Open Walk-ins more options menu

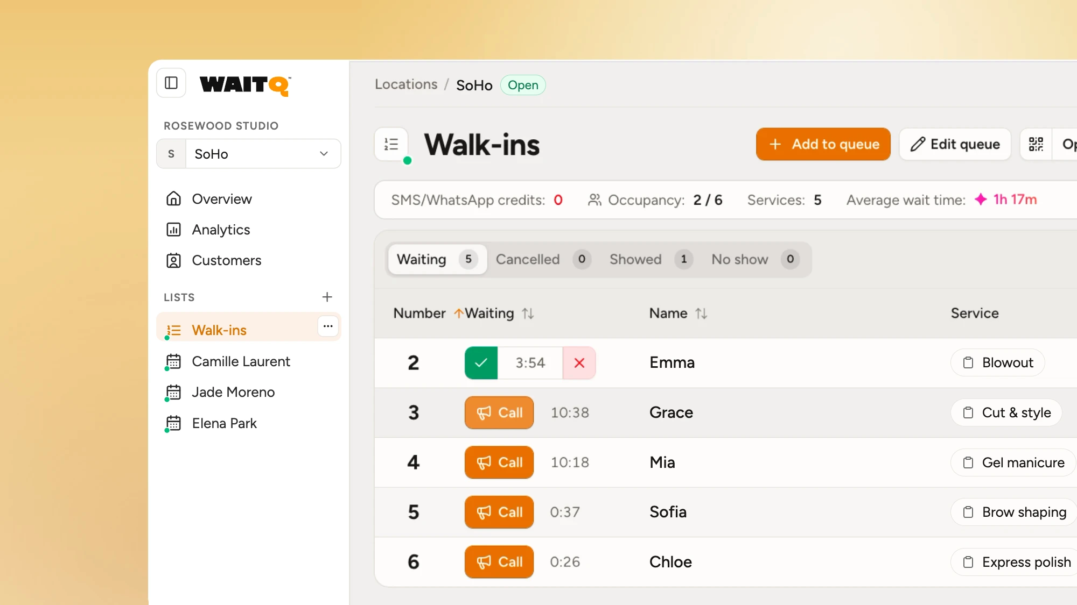point(328,326)
